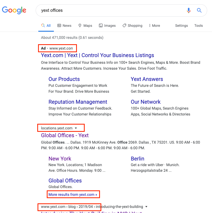Screen dimensions: 212x213
Task: Open the 'Global Offices - Yext' result
Action: [x=65, y=135]
